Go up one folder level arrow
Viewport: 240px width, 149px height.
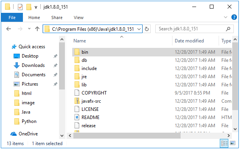pos(37,29)
